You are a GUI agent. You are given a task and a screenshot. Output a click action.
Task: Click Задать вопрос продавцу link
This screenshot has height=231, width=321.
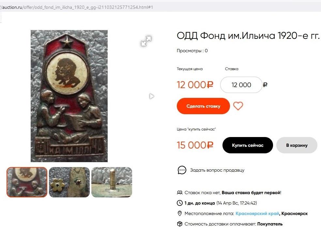click(217, 170)
